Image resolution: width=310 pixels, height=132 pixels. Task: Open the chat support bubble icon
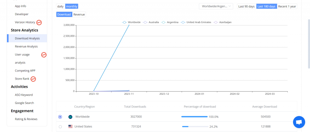(299, 122)
